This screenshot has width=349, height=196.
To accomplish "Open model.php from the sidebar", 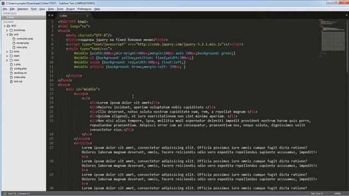I will pos(23,43).
